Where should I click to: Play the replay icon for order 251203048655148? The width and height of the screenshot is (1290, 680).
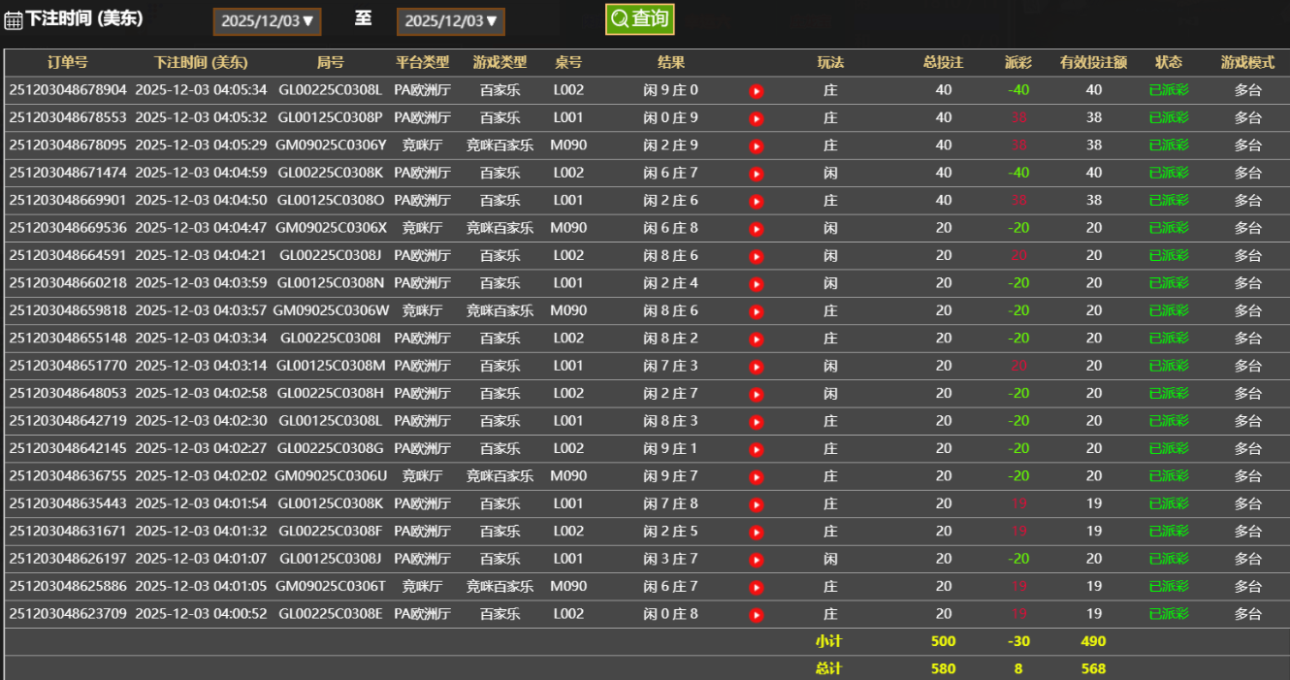pos(756,339)
